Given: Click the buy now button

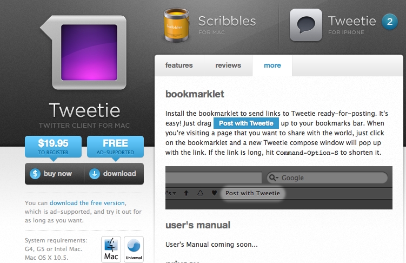Looking at the screenshot, I should (x=55, y=174).
